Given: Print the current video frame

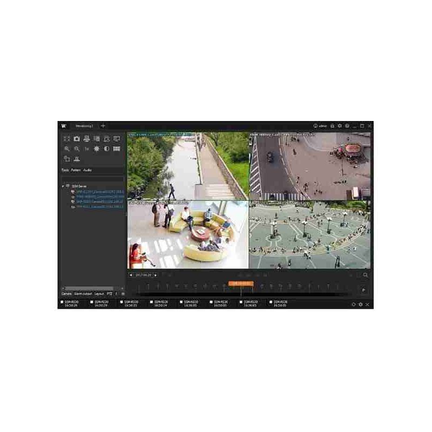Looking at the screenshot, I should 87,139.
